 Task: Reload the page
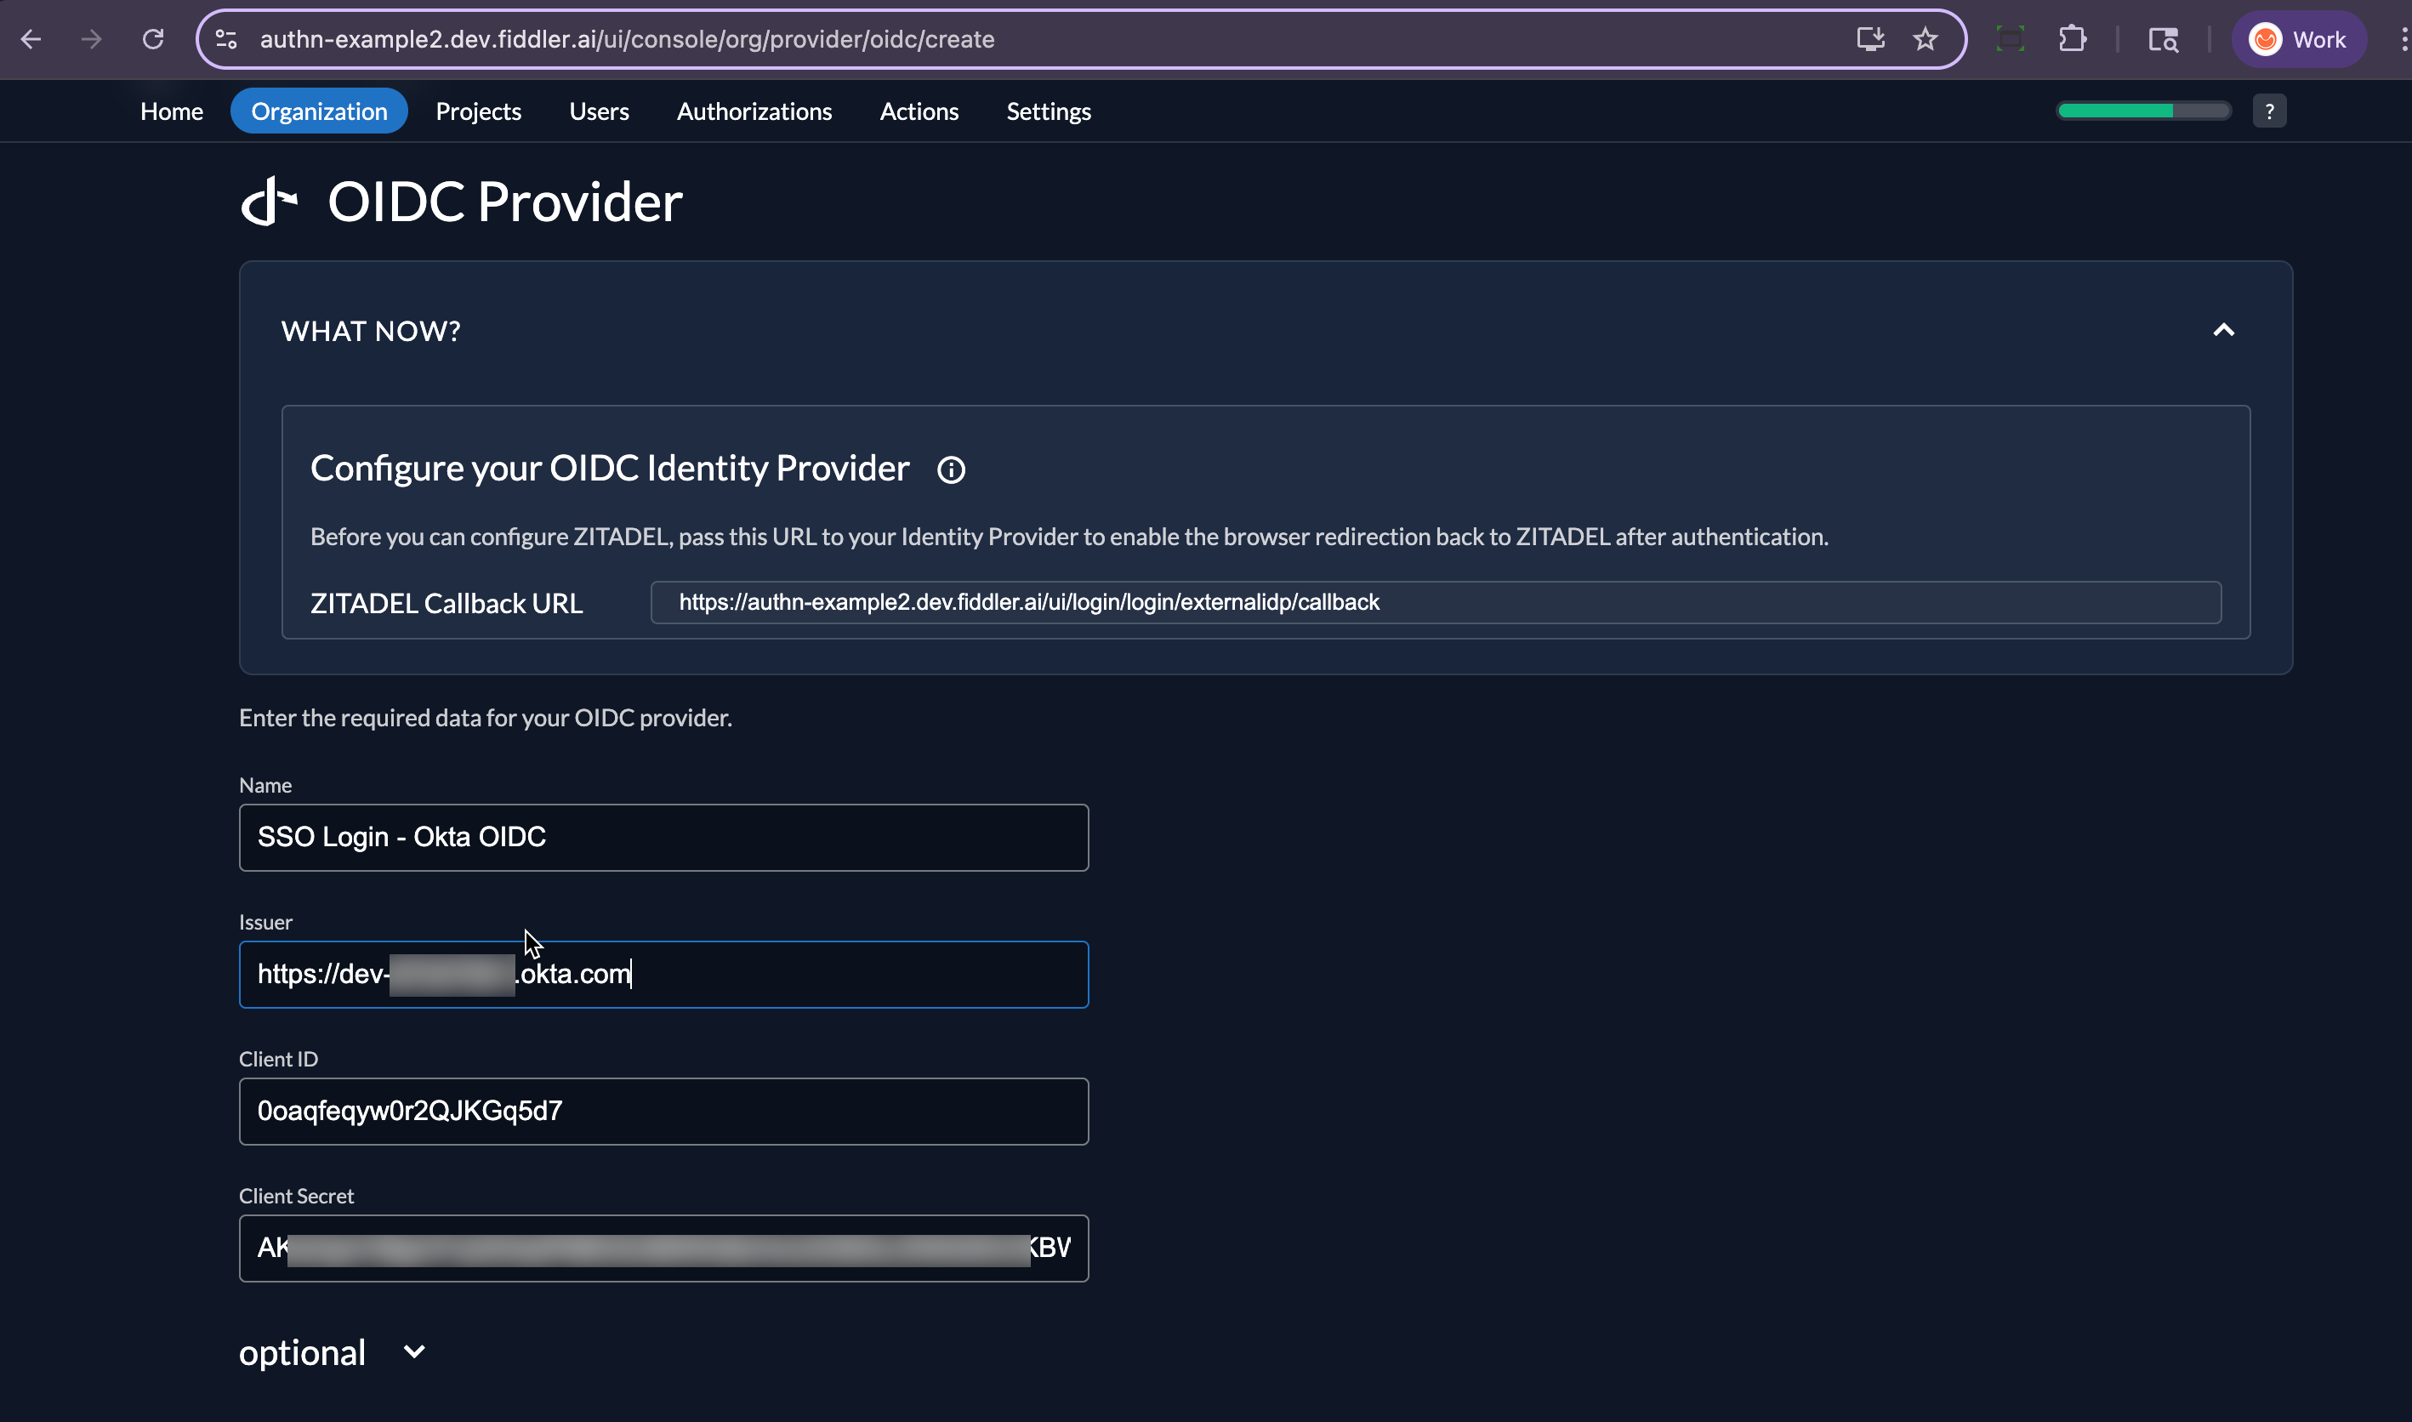tap(153, 38)
